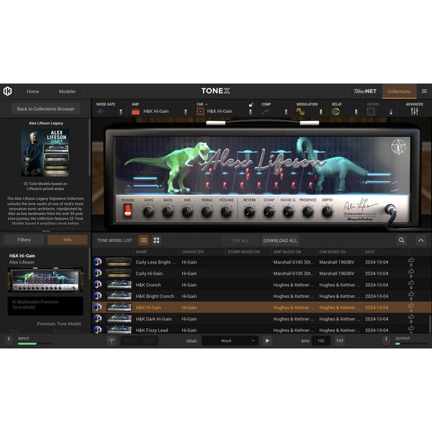This screenshot has height=432, width=432.
Task: Open the Modeler tab
Action: point(67,91)
